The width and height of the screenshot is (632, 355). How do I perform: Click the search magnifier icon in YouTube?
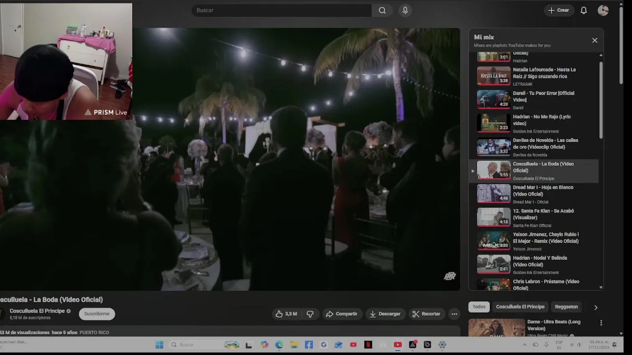click(382, 10)
